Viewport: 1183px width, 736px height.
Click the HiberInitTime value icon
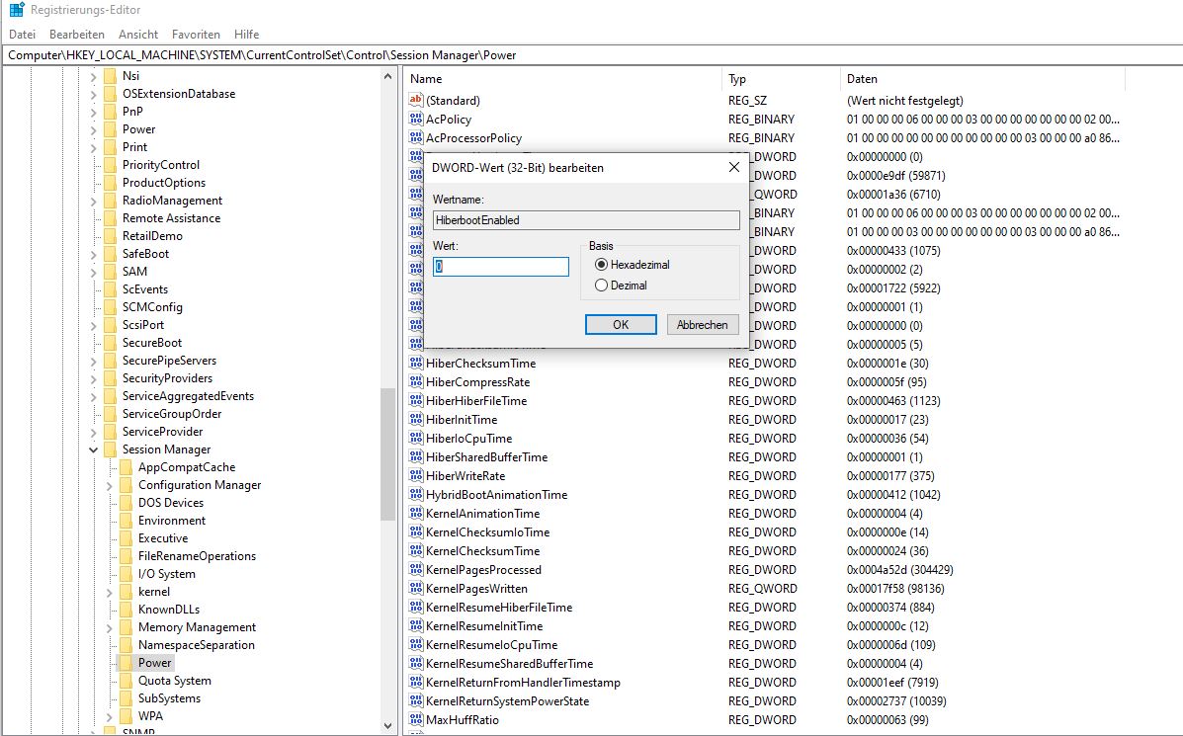click(416, 419)
